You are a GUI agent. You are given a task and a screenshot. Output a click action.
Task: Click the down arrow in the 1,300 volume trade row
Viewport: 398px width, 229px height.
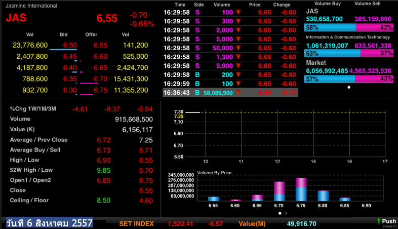click(x=238, y=57)
